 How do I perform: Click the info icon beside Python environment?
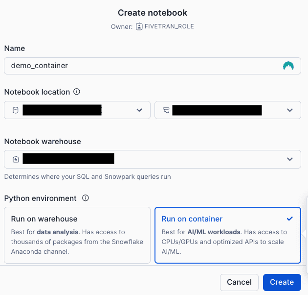click(86, 198)
